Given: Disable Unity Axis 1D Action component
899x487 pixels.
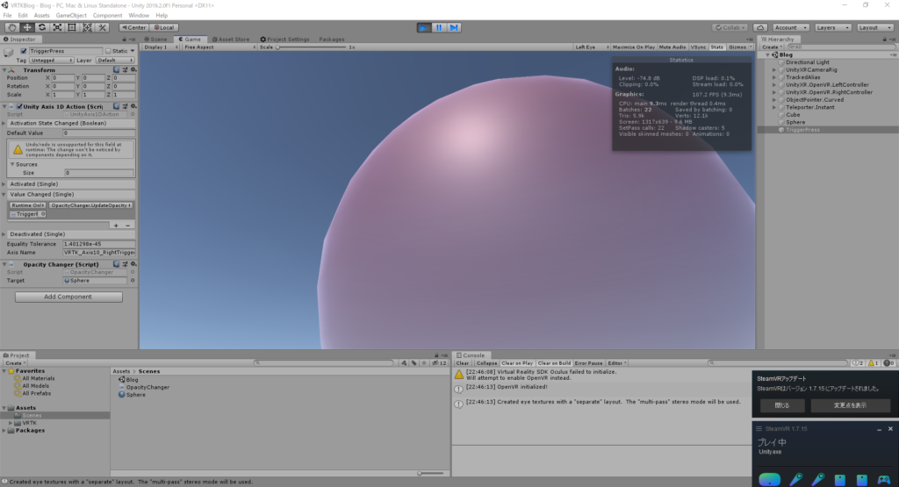Looking at the screenshot, I should [x=19, y=106].
